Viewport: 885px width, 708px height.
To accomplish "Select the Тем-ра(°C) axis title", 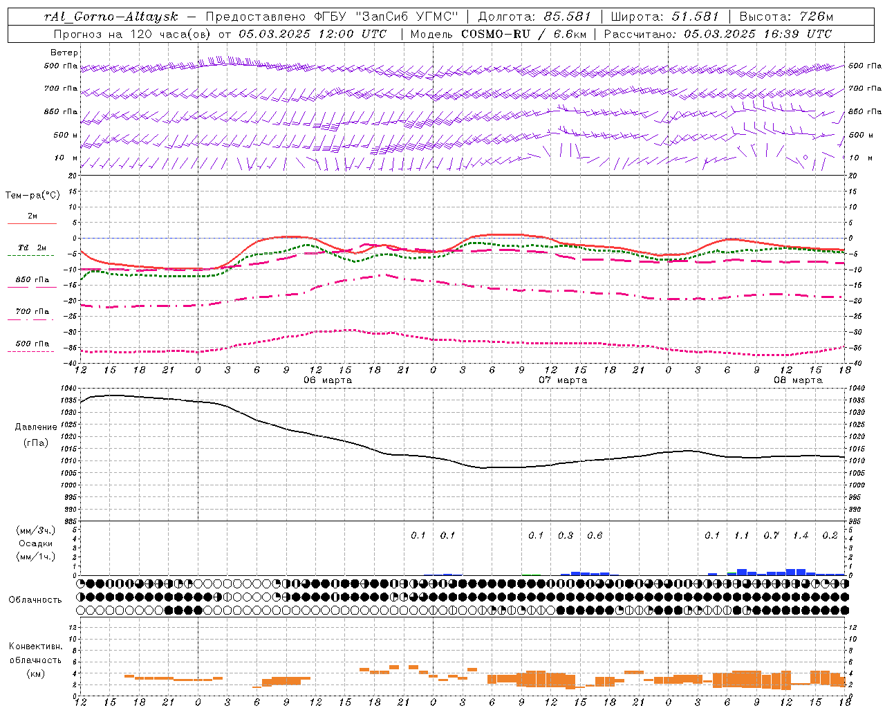I will coord(32,196).
